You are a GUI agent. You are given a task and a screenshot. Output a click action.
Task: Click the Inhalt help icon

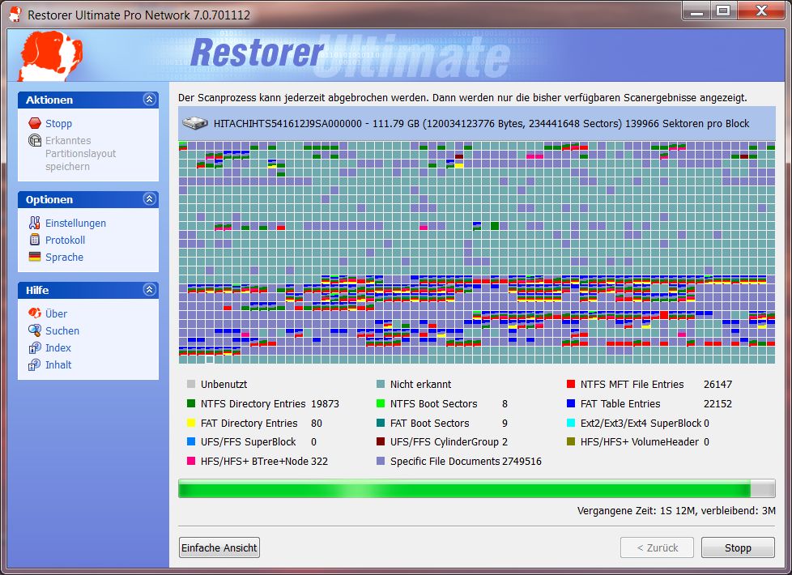(x=34, y=364)
